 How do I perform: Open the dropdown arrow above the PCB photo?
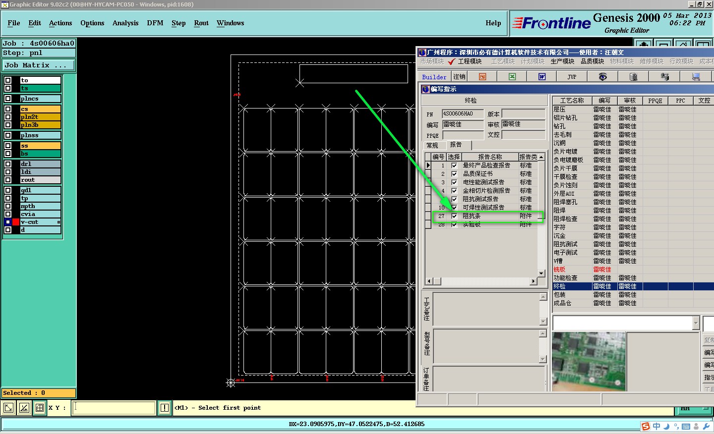point(696,324)
